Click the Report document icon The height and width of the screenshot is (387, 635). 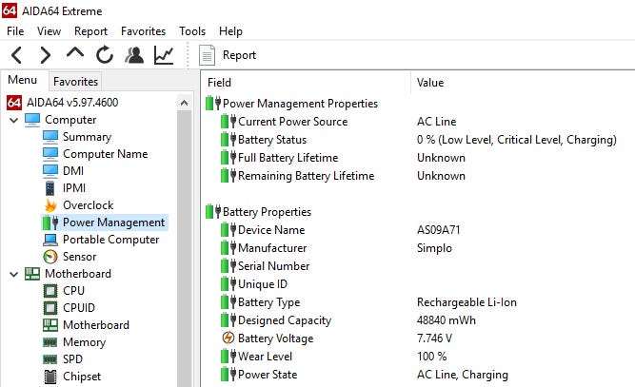[x=207, y=55]
